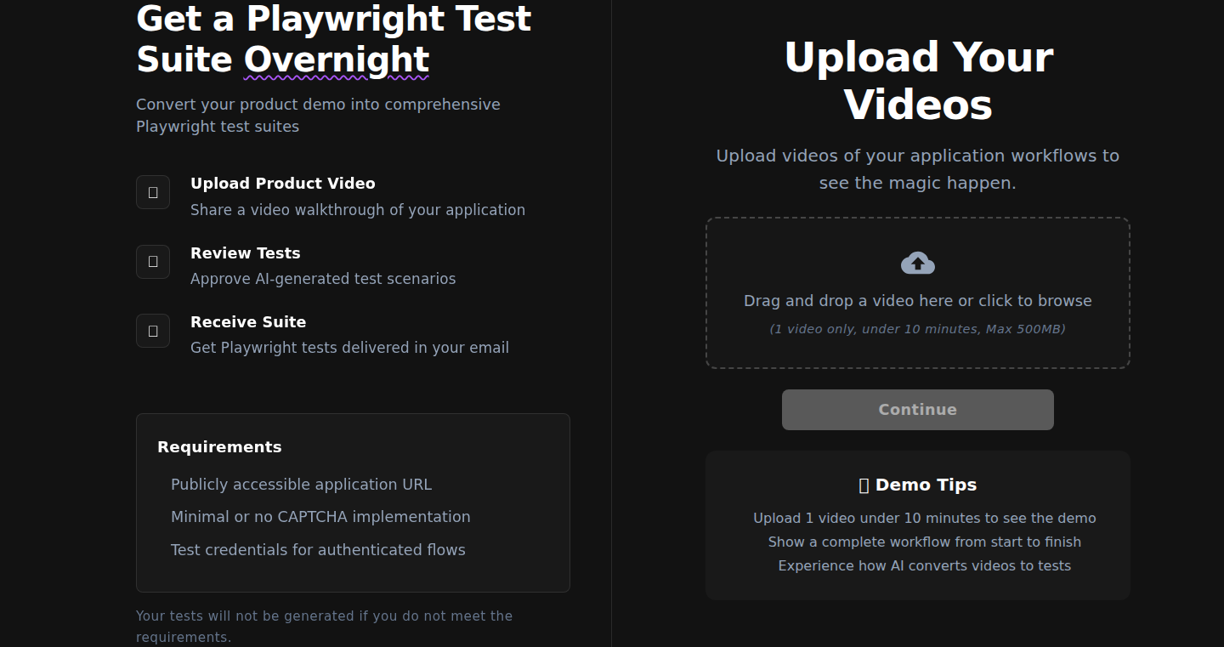This screenshot has width=1224, height=647.
Task: Click 'Convert your product demo' subtitle text
Action: [x=318, y=116]
